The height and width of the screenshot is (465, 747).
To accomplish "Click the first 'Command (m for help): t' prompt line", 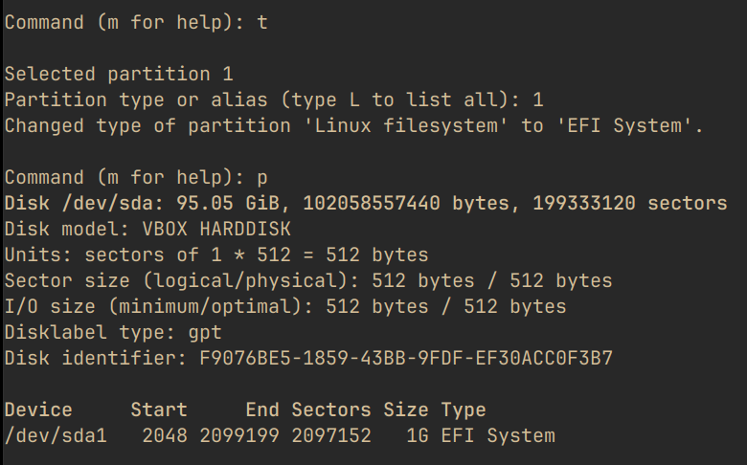I will pyautogui.click(x=136, y=22).
